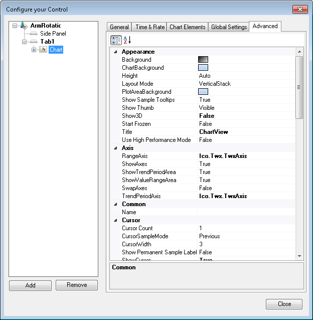The image size is (313, 320).
Task: Click the Alphabetical sort icon
Action: 127,40
